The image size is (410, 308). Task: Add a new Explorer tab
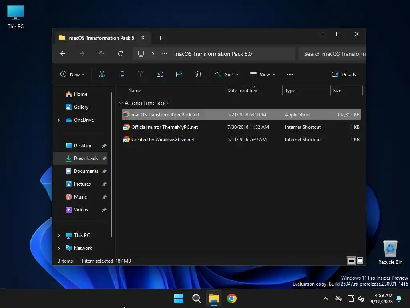[x=160, y=38]
